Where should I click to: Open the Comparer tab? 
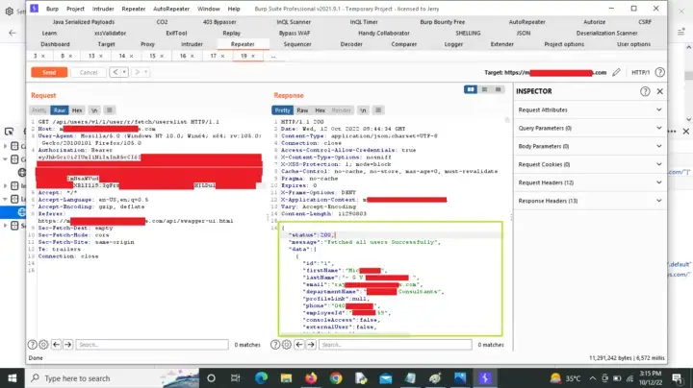click(404, 44)
